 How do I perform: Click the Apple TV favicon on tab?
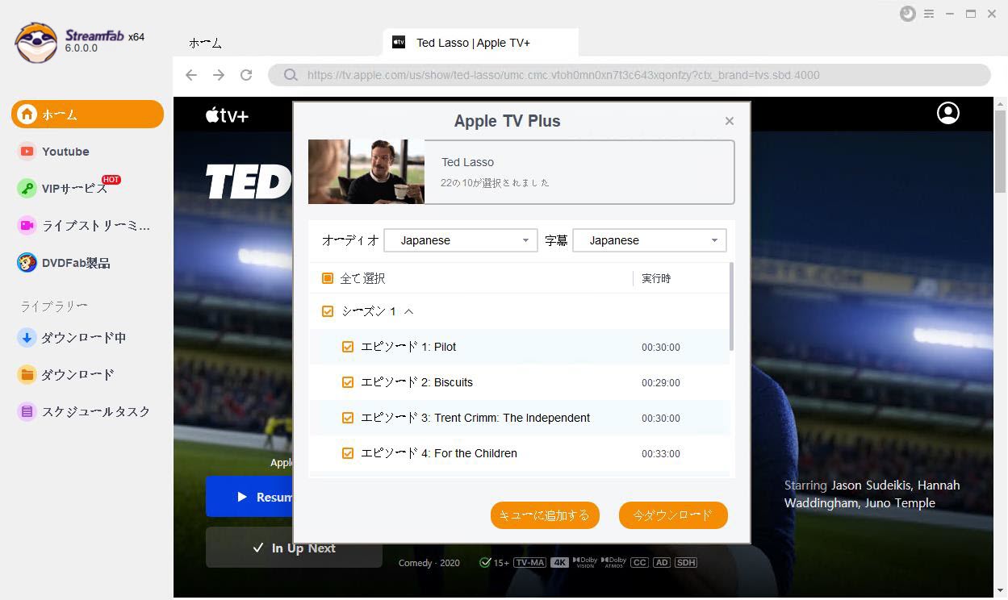coord(399,42)
